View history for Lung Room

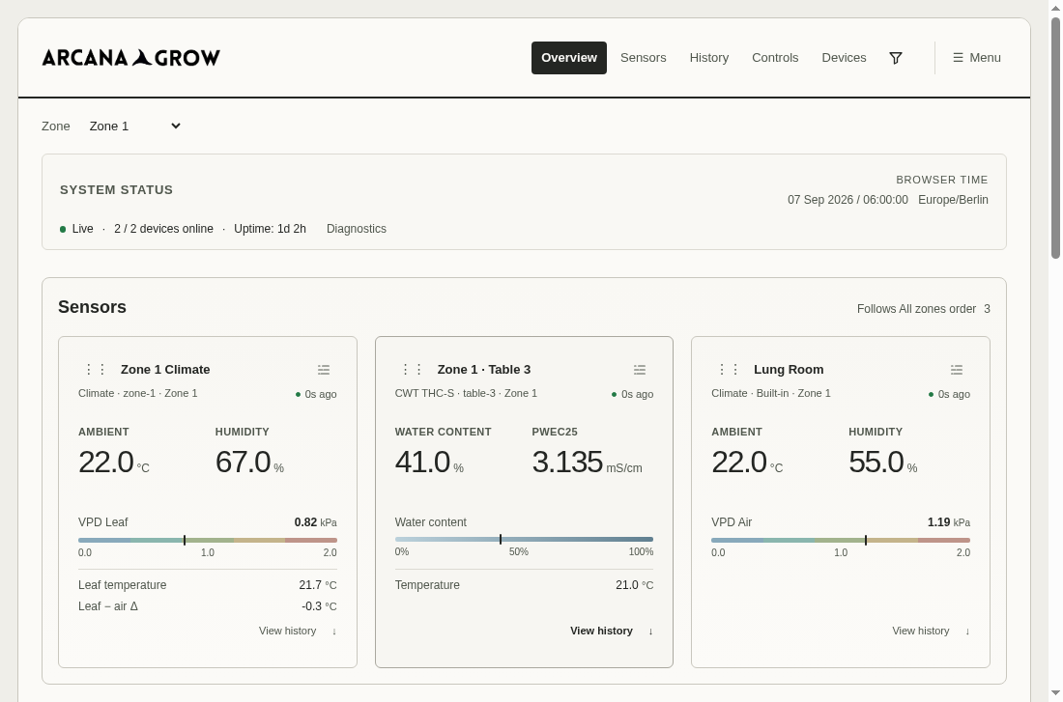[931, 631]
